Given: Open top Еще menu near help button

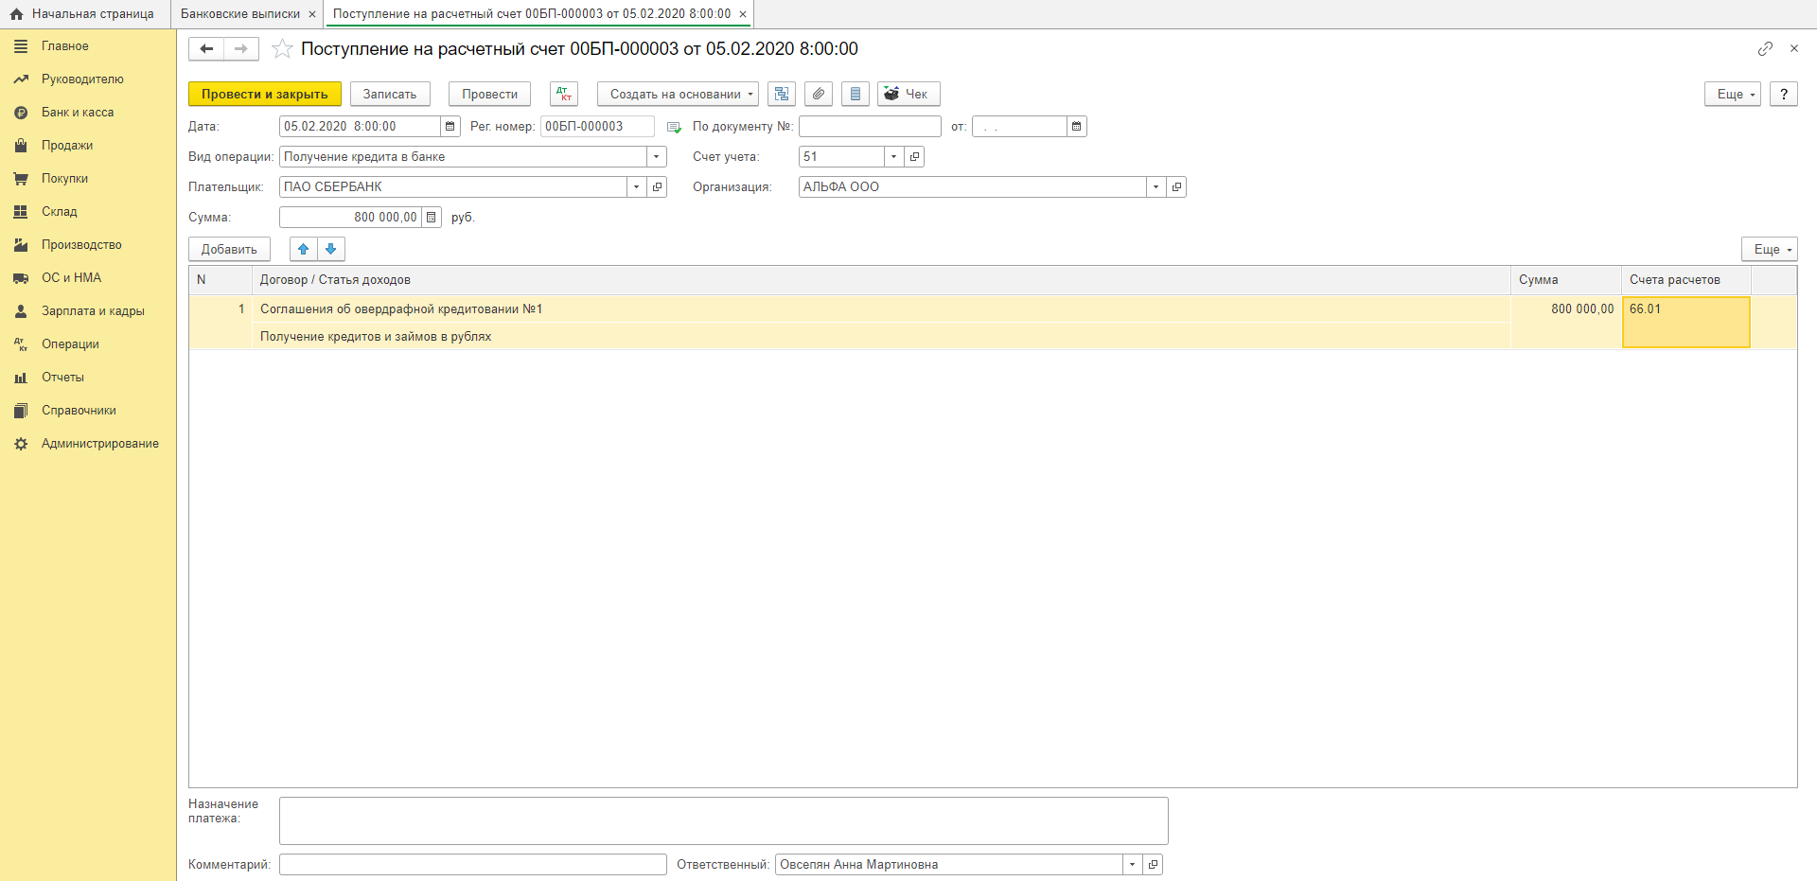Looking at the screenshot, I should (x=1733, y=94).
